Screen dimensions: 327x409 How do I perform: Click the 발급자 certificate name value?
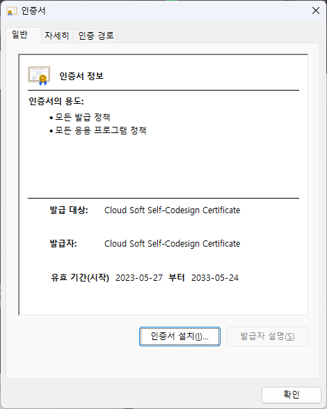tap(173, 244)
